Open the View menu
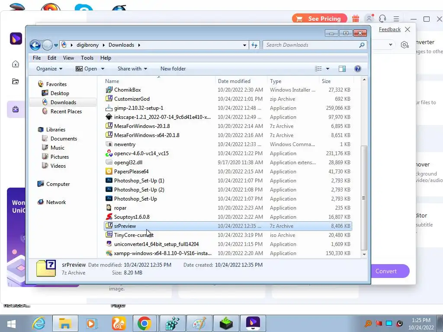Screen dimensions: 443x332 click(x=68, y=58)
